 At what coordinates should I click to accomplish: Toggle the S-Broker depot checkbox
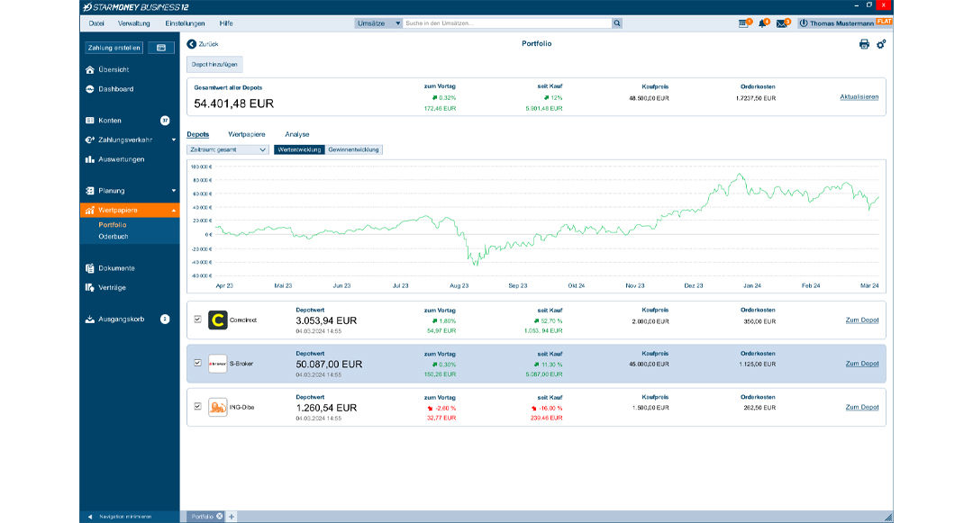coord(198,363)
